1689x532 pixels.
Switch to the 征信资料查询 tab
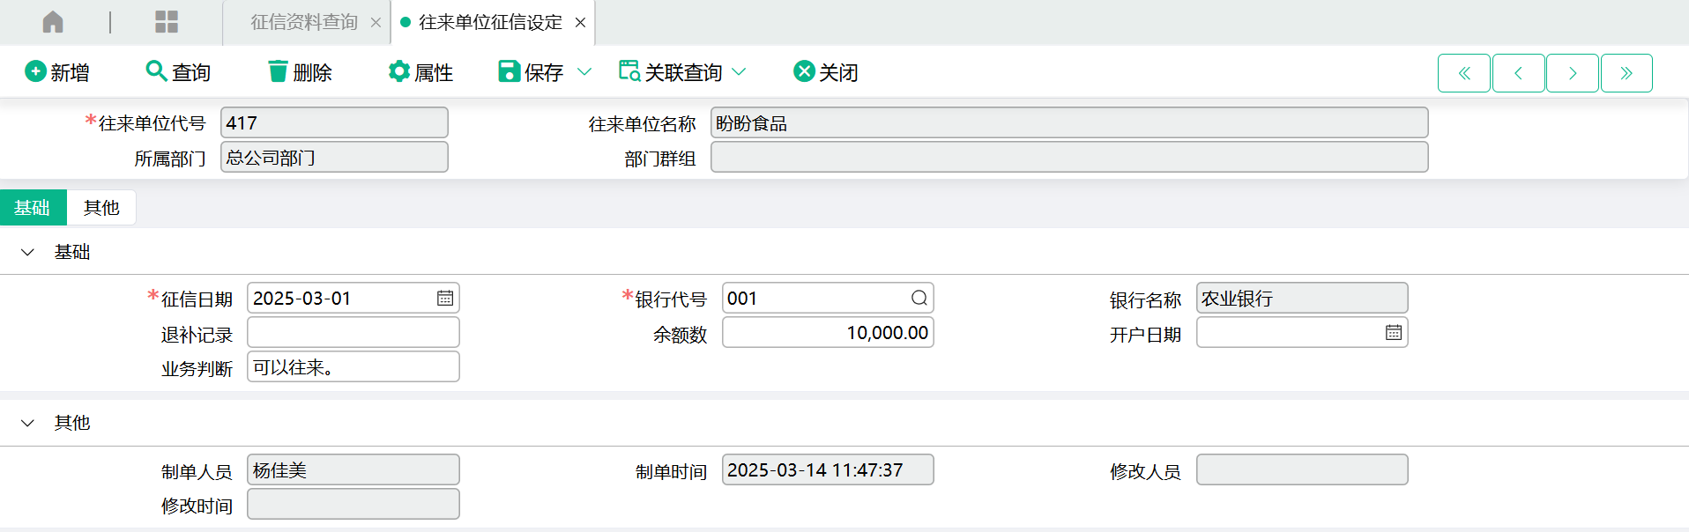click(x=304, y=22)
